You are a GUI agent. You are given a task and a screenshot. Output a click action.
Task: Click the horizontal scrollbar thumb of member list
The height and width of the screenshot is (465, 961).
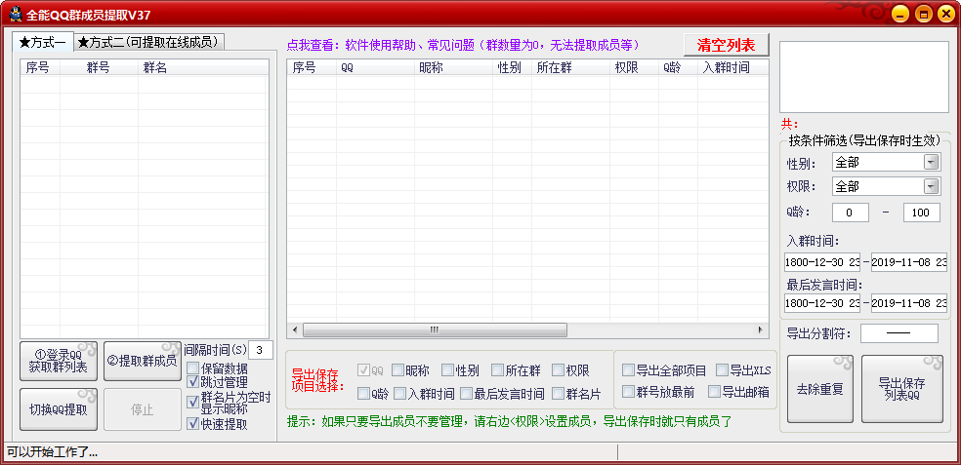coord(435,329)
